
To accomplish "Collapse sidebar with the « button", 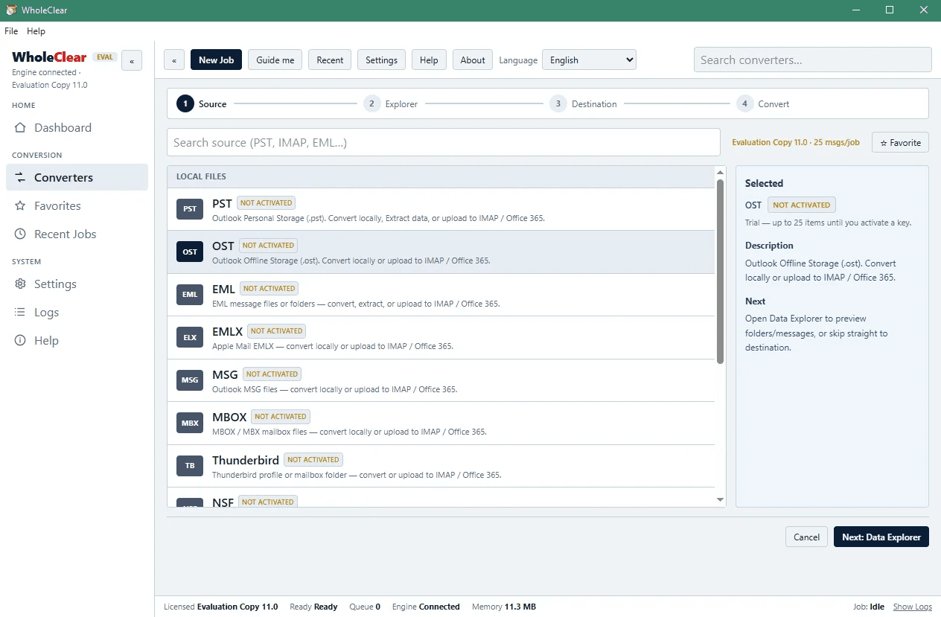I will tap(132, 61).
